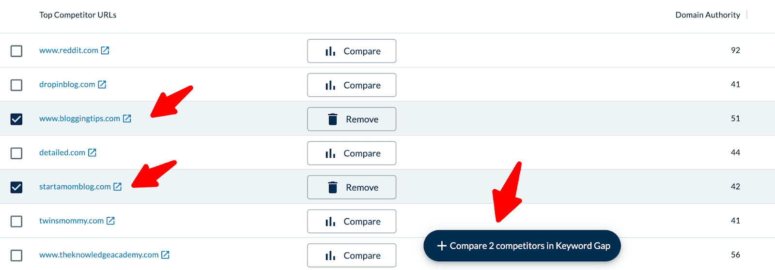Click external link icon for theknowledgeacademy.com

point(165,255)
